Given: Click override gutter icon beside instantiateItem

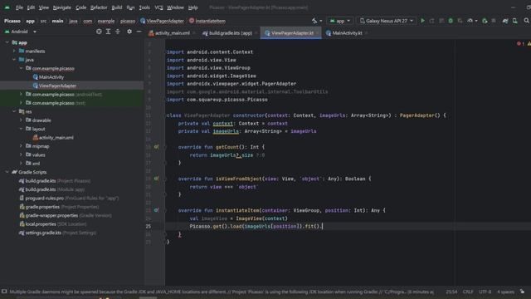Looking at the screenshot, I should click(156, 210).
